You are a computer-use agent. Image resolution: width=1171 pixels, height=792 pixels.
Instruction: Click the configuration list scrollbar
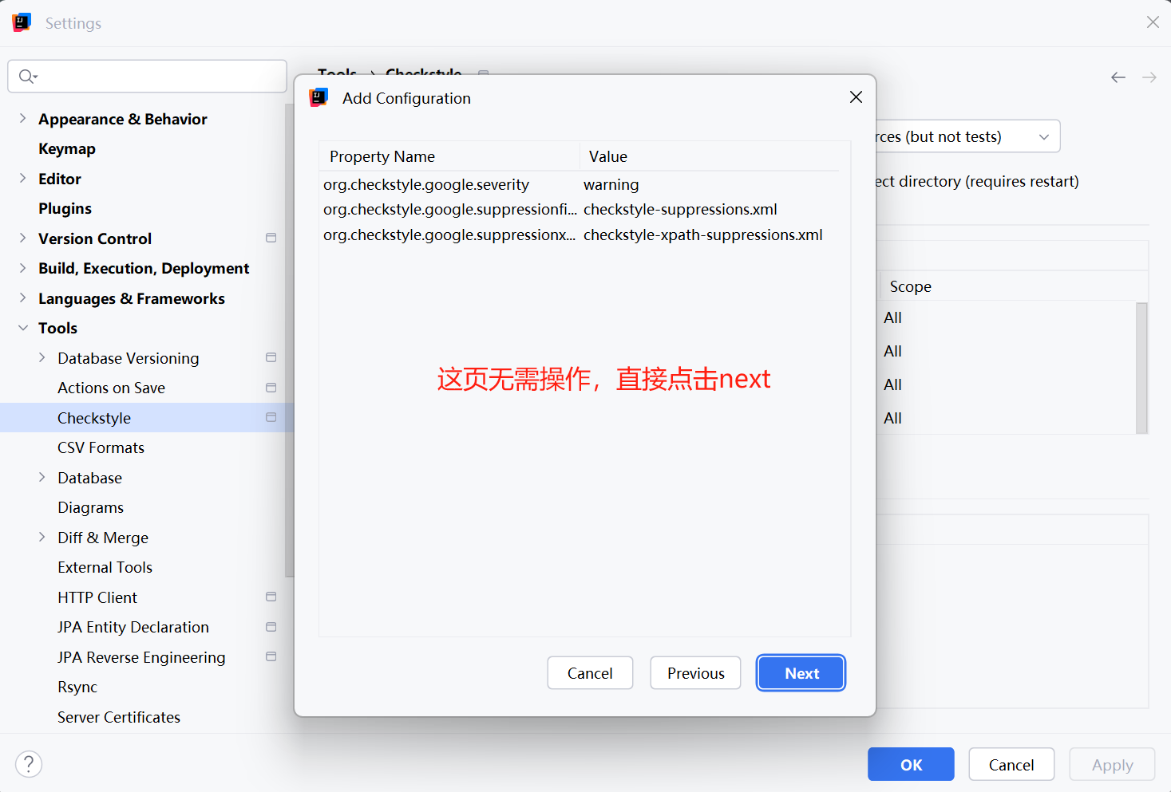1141,368
